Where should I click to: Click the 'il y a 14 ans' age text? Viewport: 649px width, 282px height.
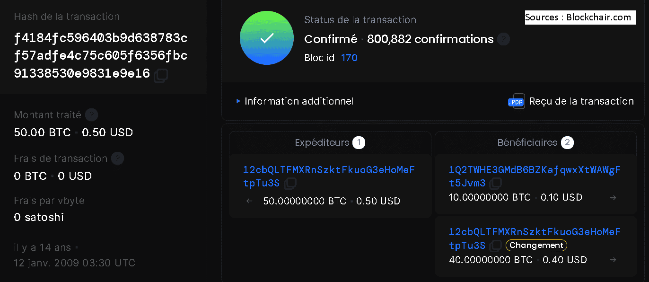point(42,247)
